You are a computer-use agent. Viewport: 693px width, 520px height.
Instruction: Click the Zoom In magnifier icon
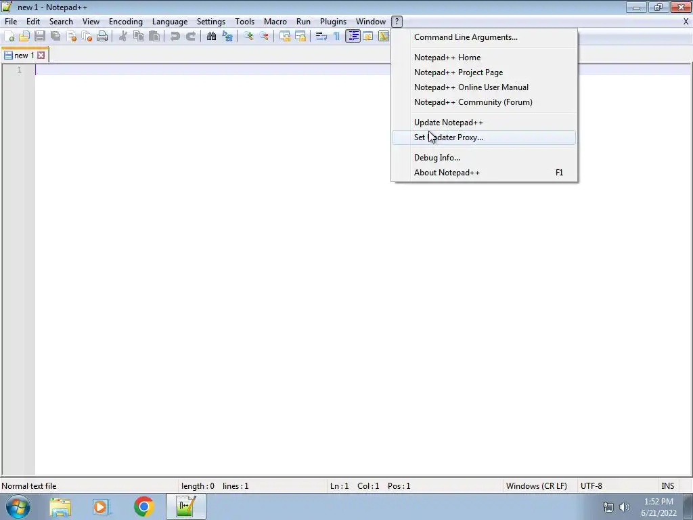248,37
